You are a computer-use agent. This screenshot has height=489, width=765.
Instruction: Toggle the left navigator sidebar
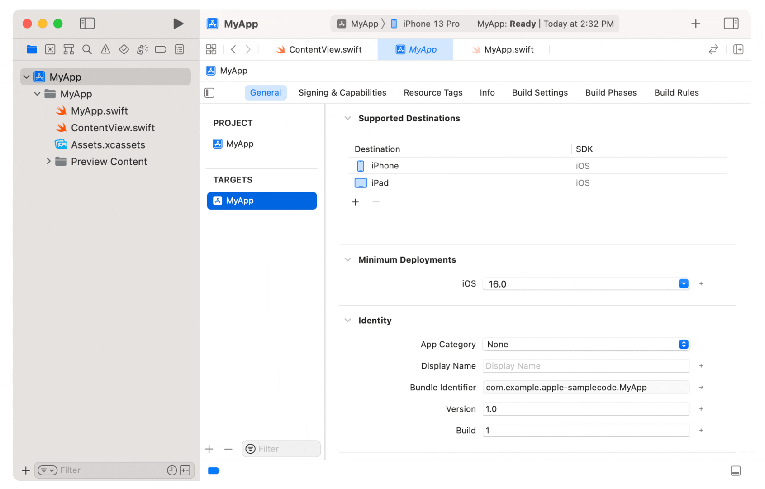tap(87, 24)
